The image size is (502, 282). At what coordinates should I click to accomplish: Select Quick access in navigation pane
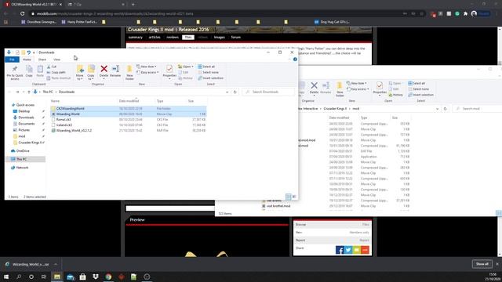[x=25, y=105]
